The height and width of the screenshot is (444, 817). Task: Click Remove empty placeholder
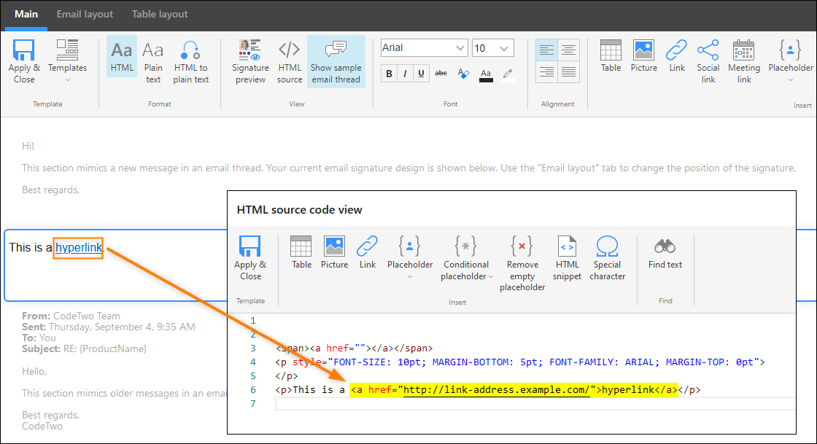(522, 257)
